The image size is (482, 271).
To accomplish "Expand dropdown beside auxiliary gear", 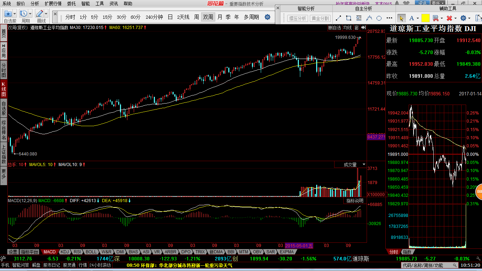I will [x=470, y=18].
